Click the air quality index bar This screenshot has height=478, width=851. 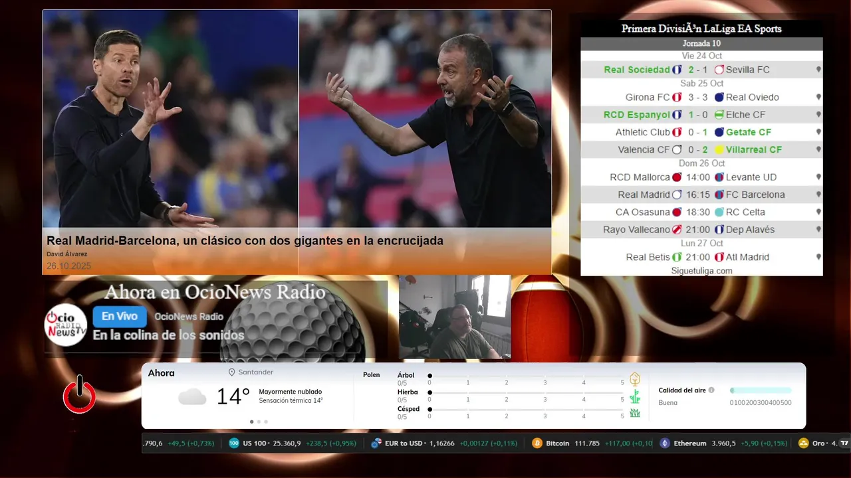click(x=761, y=390)
